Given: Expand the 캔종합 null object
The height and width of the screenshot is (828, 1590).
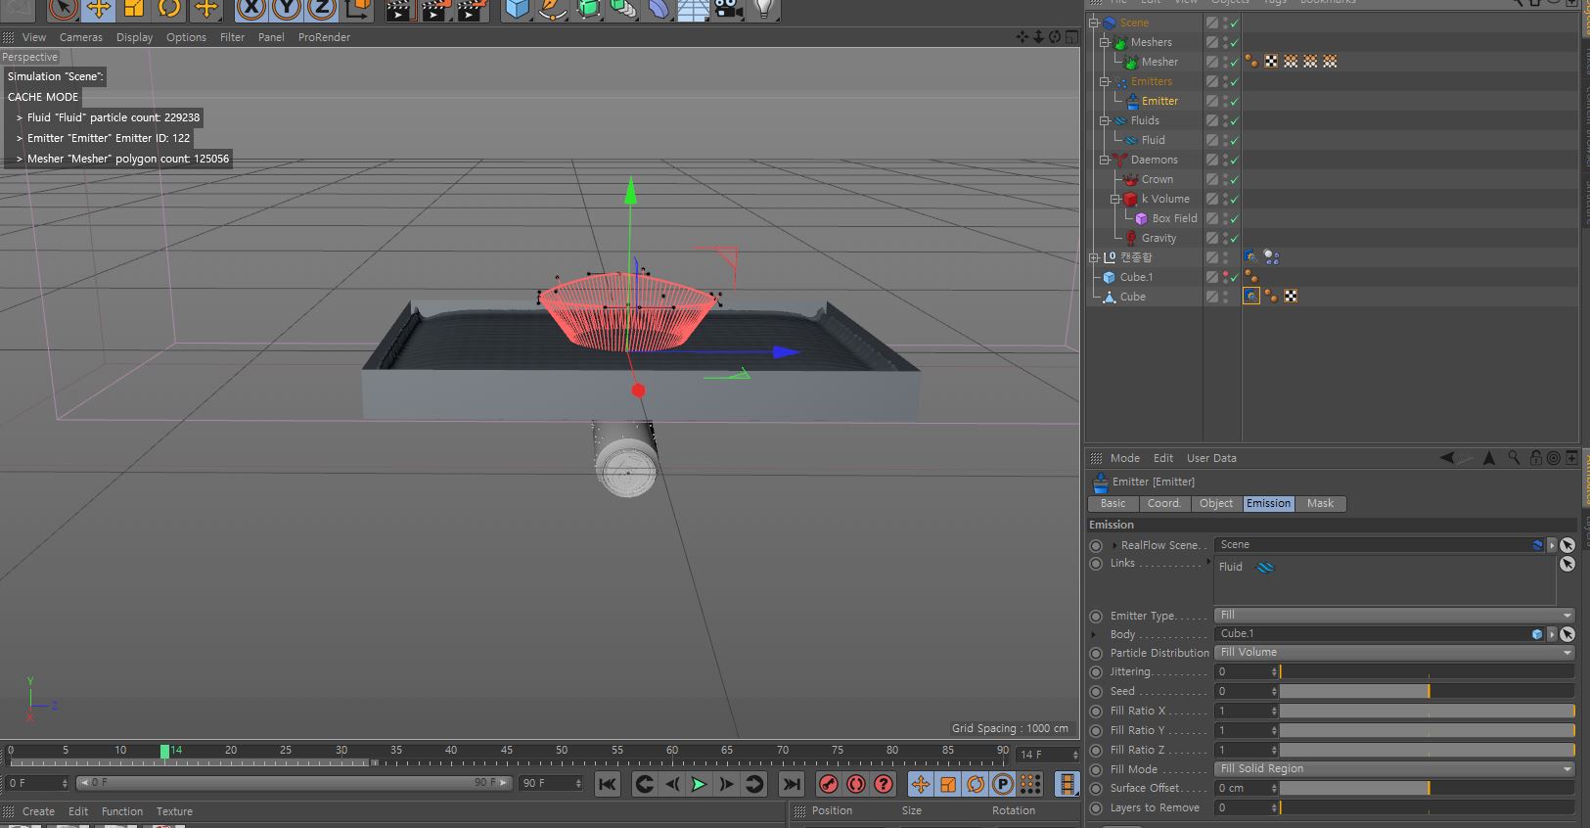Looking at the screenshot, I should click(x=1094, y=257).
